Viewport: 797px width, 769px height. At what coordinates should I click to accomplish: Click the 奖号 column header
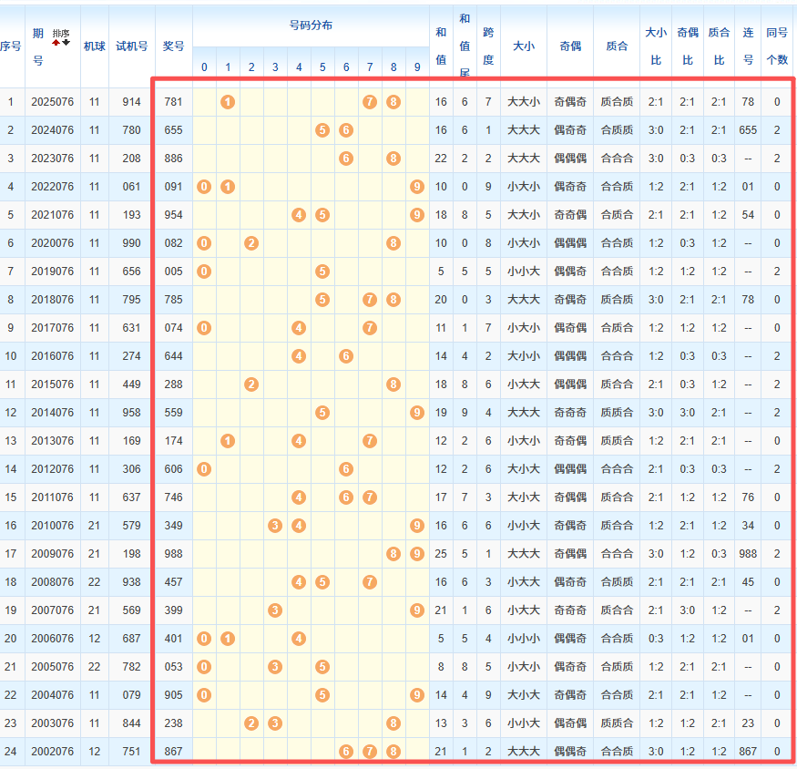tap(173, 46)
